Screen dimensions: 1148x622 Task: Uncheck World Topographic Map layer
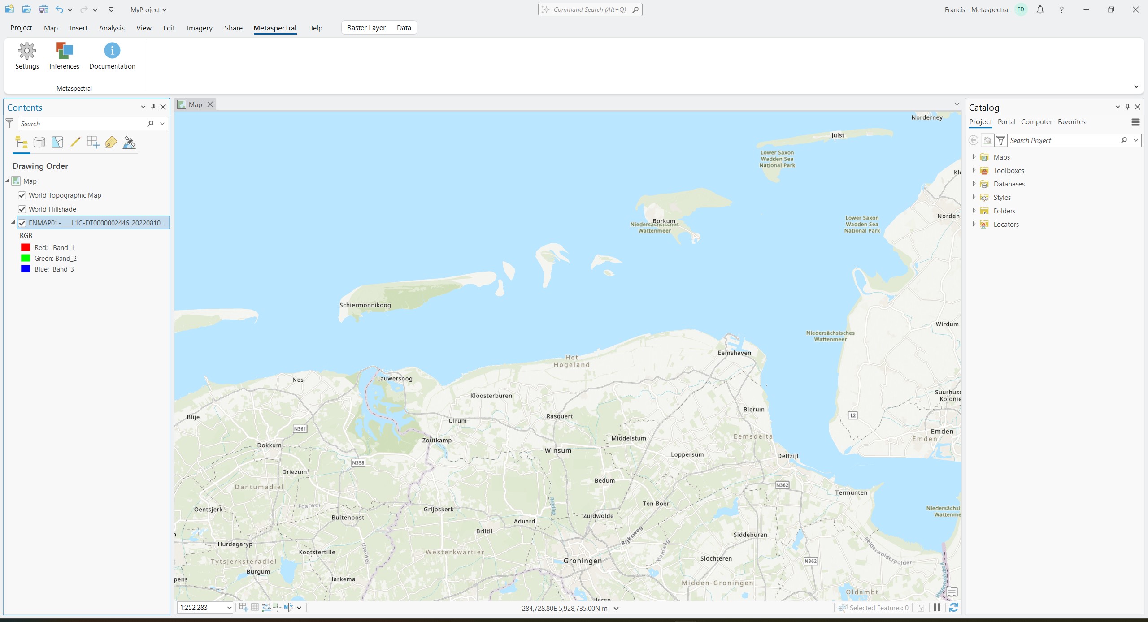point(22,195)
